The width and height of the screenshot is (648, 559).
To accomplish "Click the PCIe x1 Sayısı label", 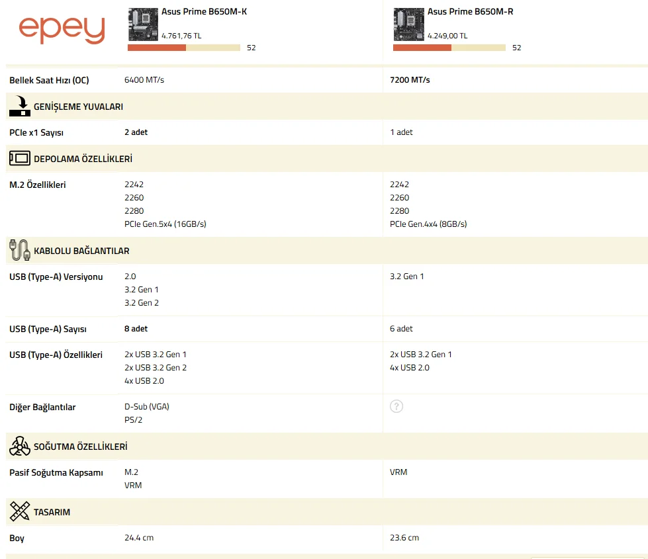I will (x=36, y=132).
